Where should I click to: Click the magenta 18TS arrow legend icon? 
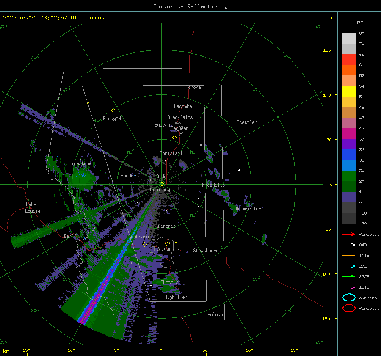349,287
